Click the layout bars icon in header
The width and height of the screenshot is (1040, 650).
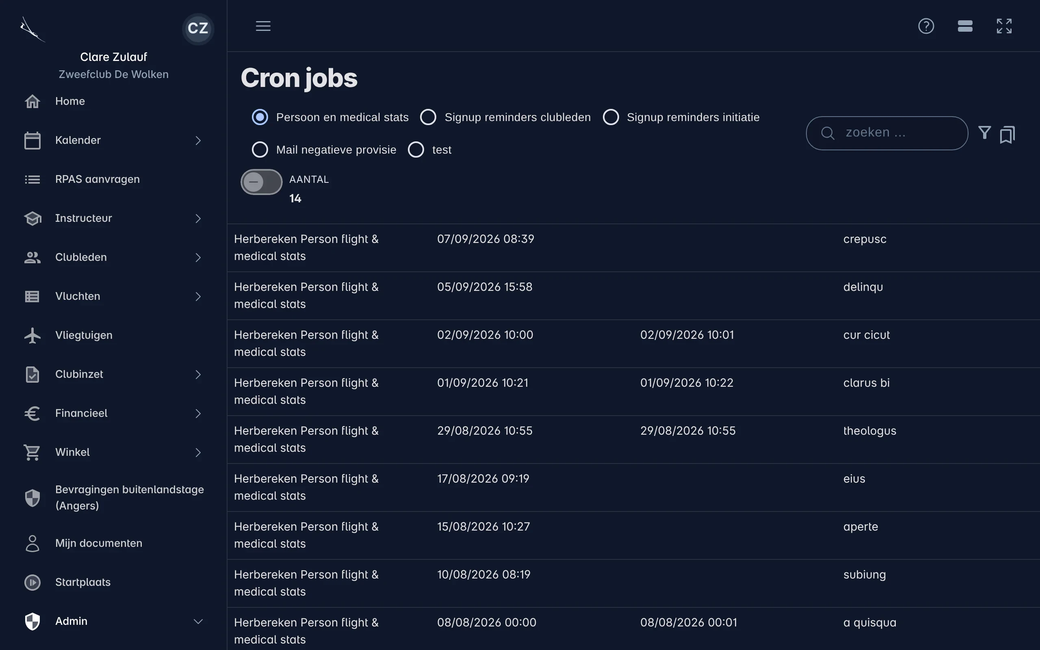[965, 26]
